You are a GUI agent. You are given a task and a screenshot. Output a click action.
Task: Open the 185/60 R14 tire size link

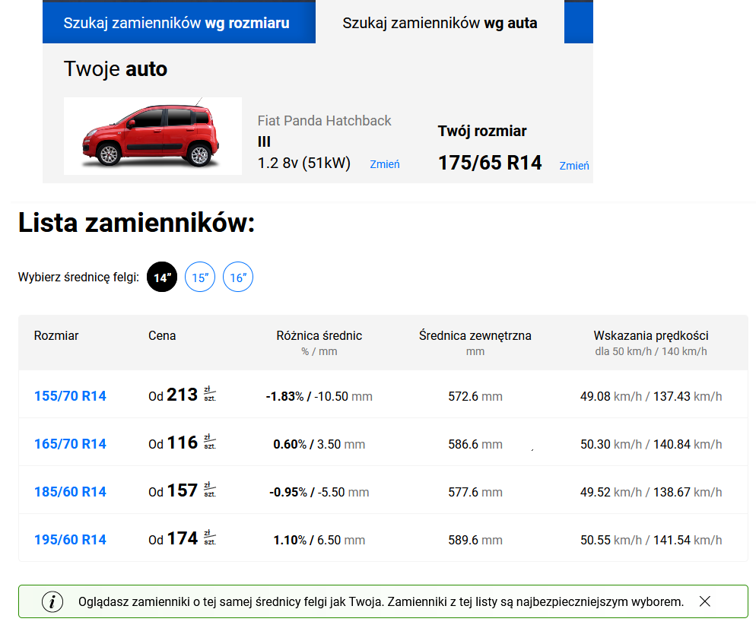(70, 492)
